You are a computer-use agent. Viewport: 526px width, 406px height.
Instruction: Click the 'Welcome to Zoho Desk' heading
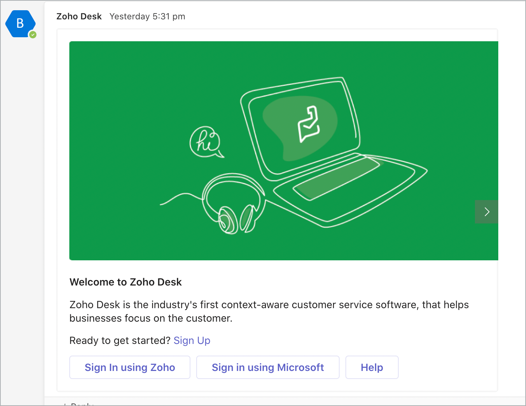click(x=125, y=282)
